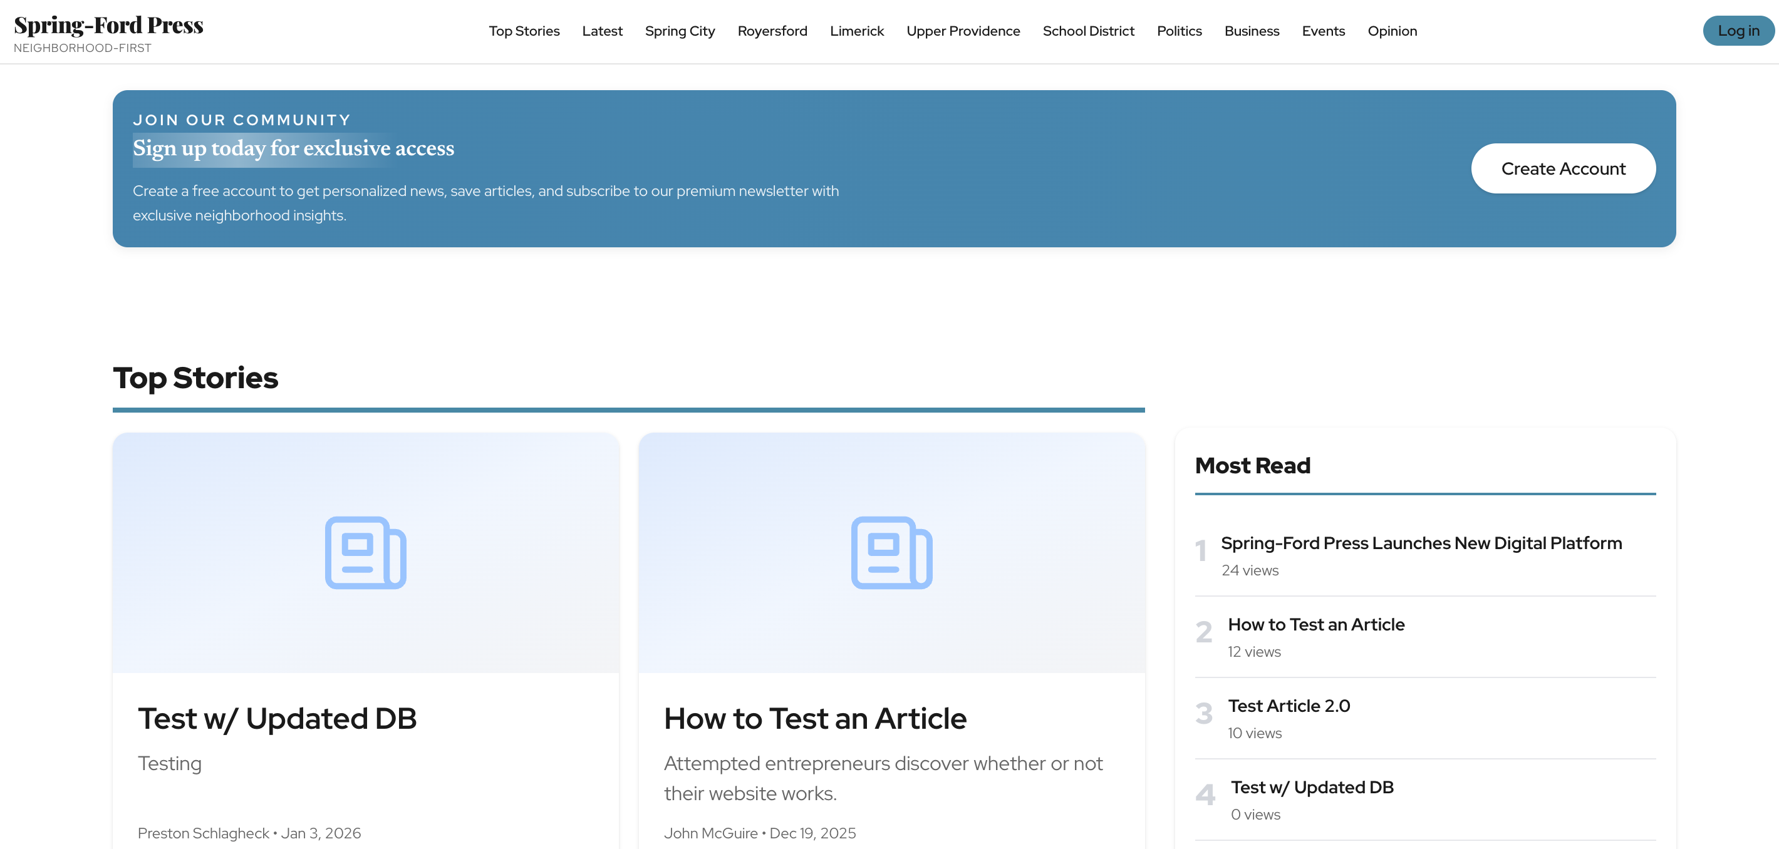Visit the Business section
Image resolution: width=1779 pixels, height=849 pixels.
tap(1252, 31)
